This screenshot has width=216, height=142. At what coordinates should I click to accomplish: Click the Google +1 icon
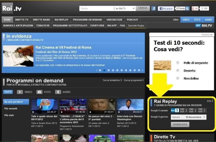[195, 8]
